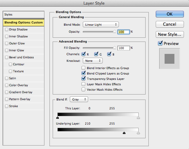This screenshot has width=189, height=149.
Task: Click the Opacity slider handle
Action: (x=114, y=32)
